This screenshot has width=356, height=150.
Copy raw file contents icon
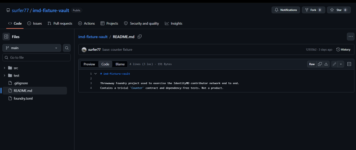pyautogui.click(x=320, y=64)
